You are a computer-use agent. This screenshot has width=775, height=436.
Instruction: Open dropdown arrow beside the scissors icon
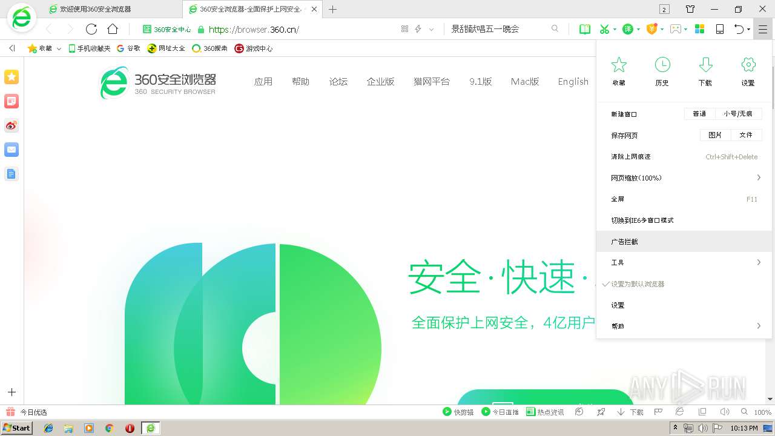(615, 29)
